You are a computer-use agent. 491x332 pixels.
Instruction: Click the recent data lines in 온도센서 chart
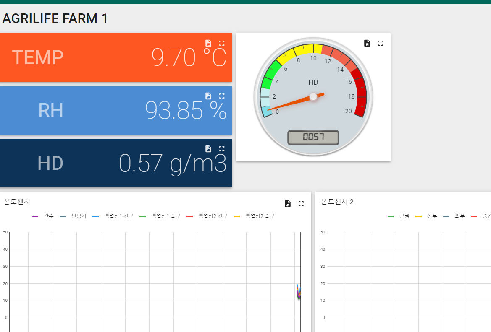pyautogui.click(x=299, y=292)
